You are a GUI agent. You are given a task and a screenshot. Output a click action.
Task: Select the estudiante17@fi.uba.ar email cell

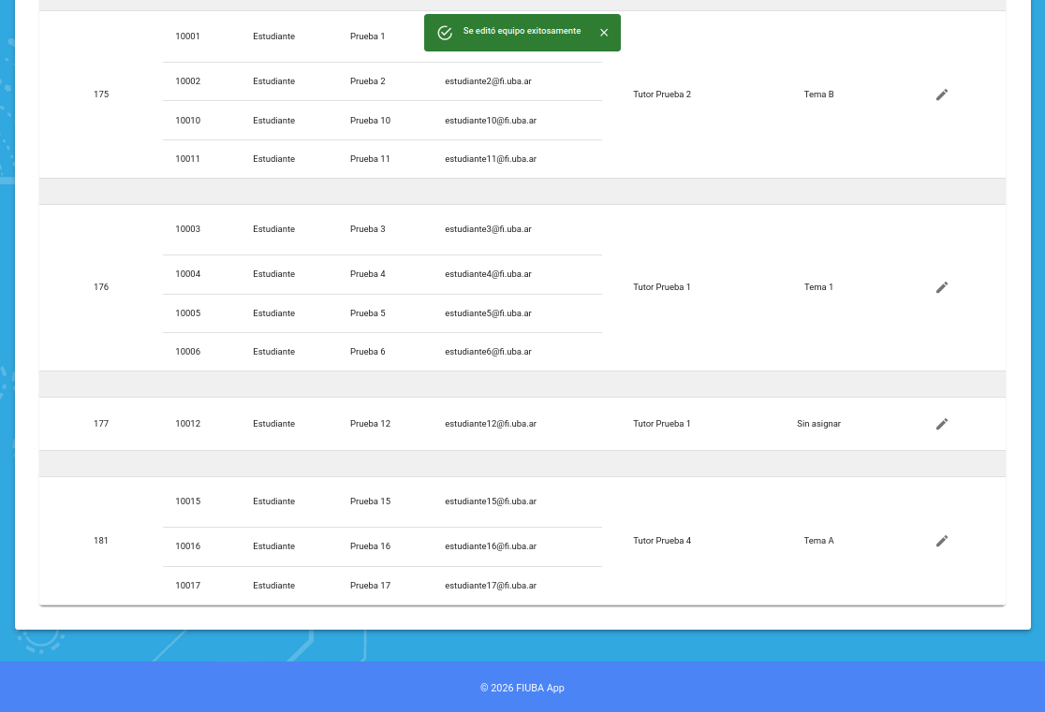click(x=490, y=586)
